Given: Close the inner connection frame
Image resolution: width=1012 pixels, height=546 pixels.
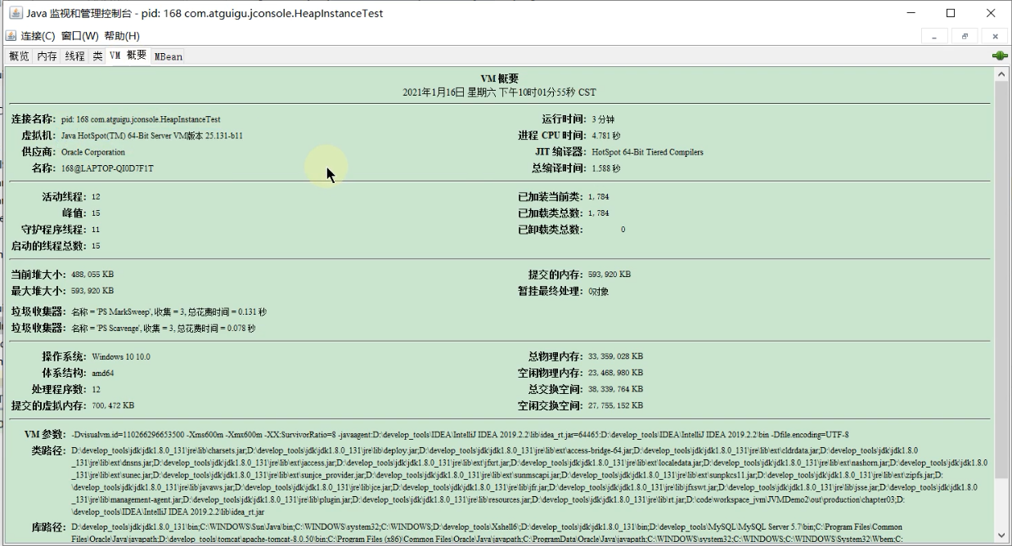Looking at the screenshot, I should point(995,37).
